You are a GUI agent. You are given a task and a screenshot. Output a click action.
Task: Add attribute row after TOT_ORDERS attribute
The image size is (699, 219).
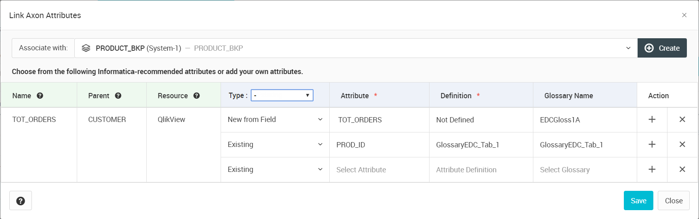652,120
